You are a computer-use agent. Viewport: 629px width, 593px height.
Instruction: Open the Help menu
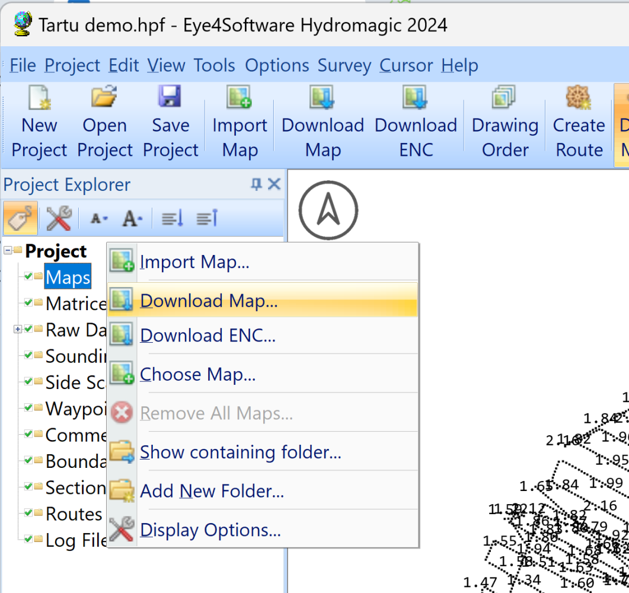pos(459,65)
